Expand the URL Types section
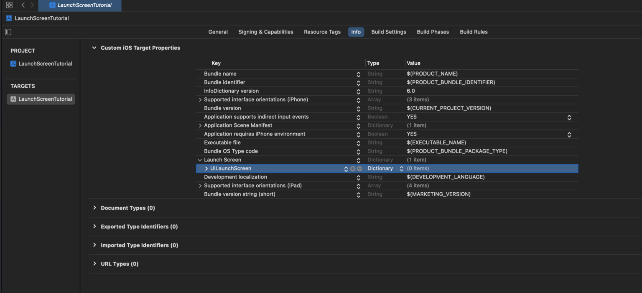Screen dimensions: 642x293 click(94, 264)
